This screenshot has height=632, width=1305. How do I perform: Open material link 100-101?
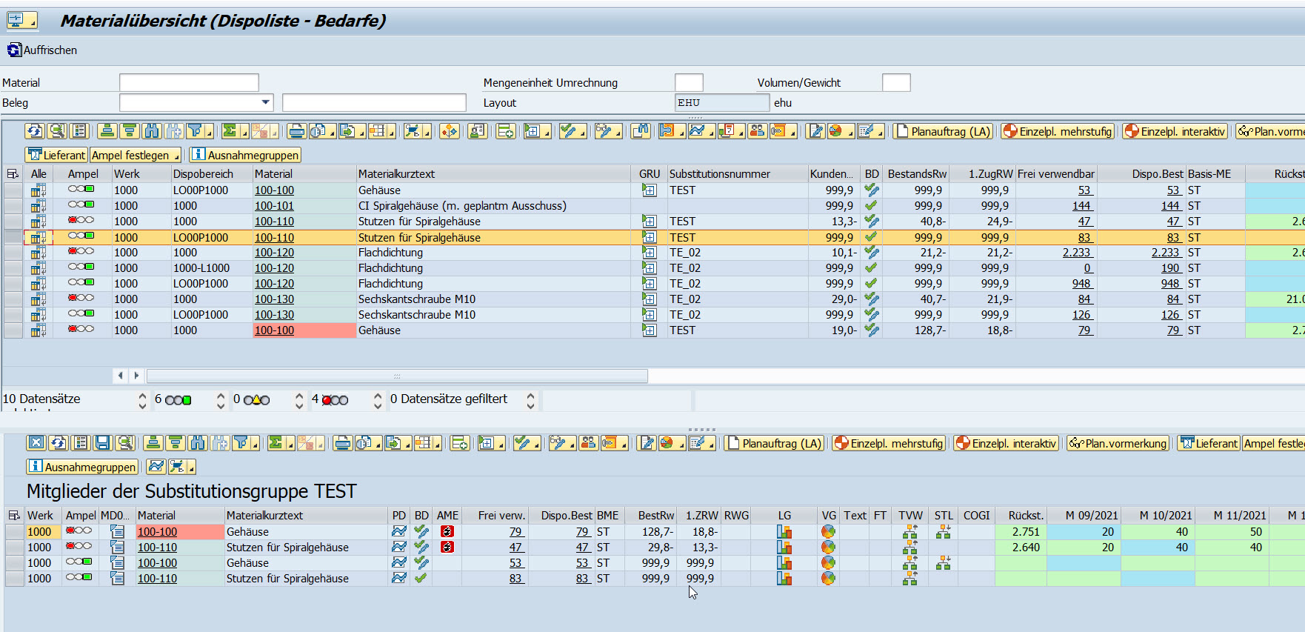274,206
